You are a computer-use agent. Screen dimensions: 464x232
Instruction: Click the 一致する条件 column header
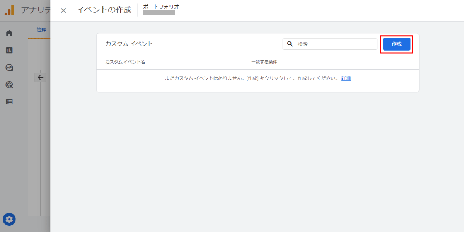tap(264, 62)
